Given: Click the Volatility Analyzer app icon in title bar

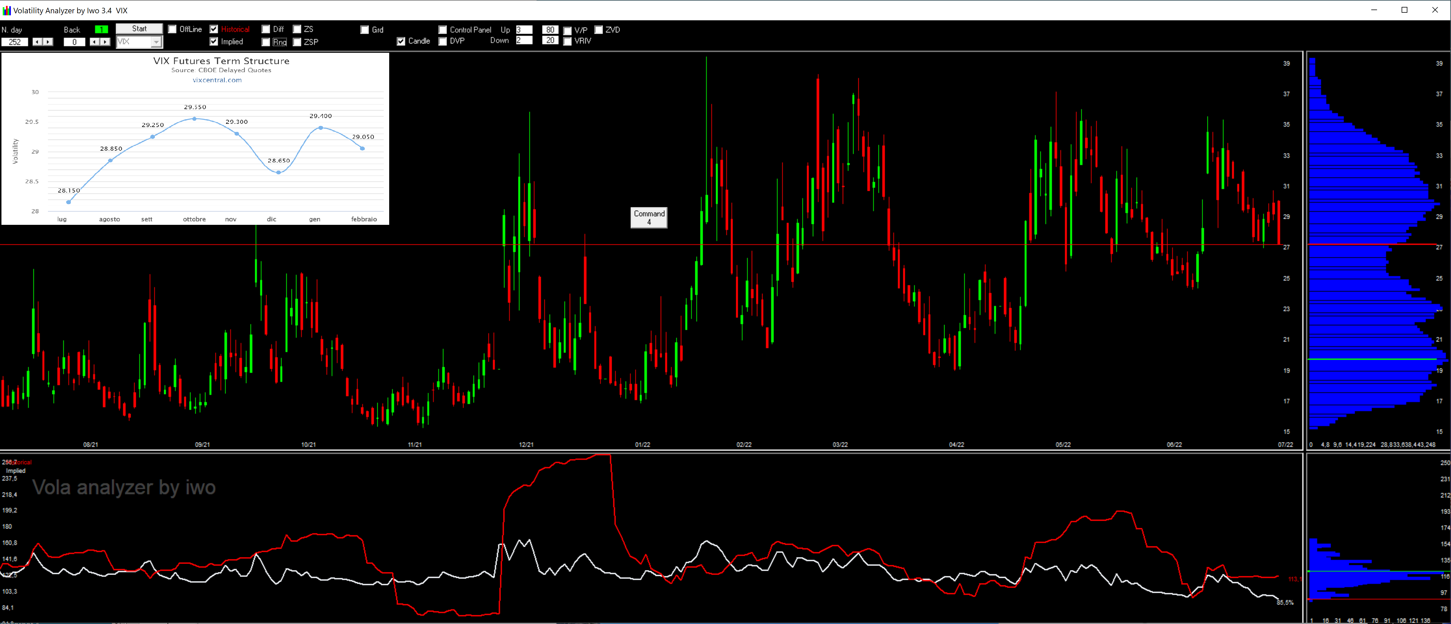Looking at the screenshot, I should [x=7, y=10].
